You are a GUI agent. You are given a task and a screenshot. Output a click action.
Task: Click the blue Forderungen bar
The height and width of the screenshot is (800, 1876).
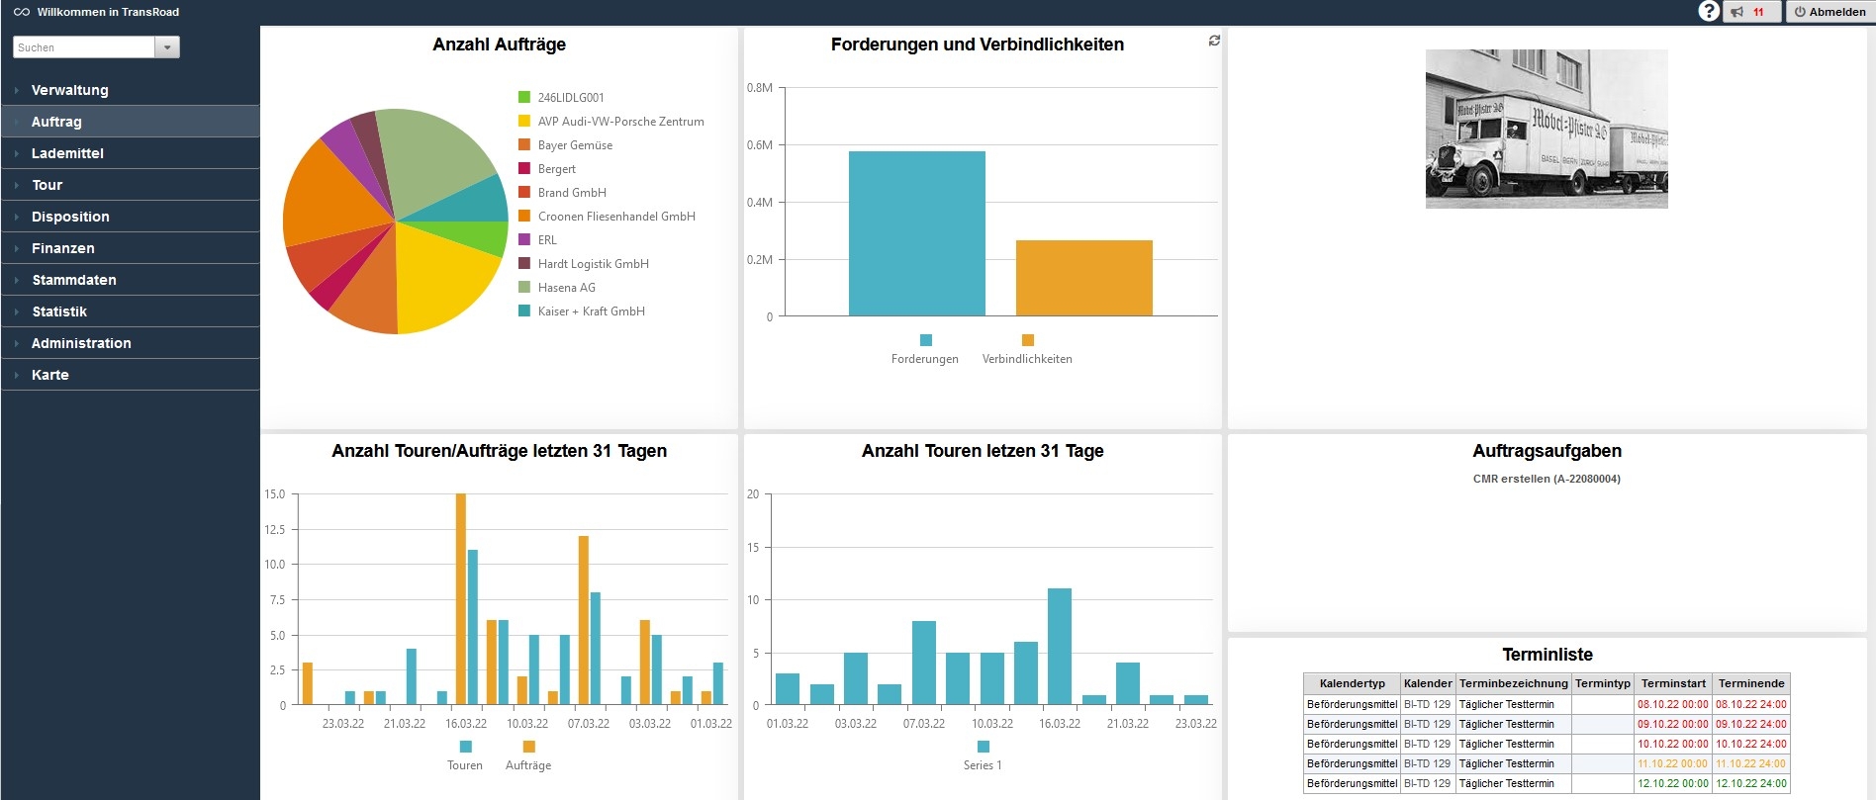coord(917,233)
